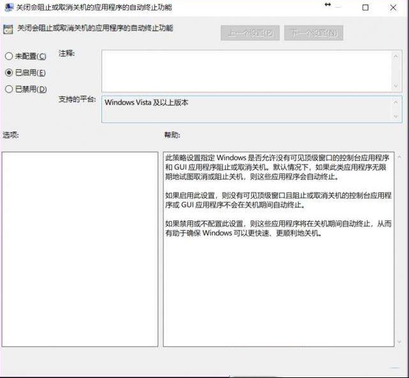Click the down arrow of 支持的平台 scrollbar
The image size is (409, 378).
[396, 116]
